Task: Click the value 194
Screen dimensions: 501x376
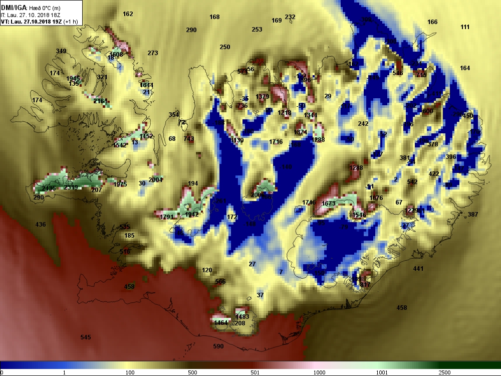Action: pos(193,183)
